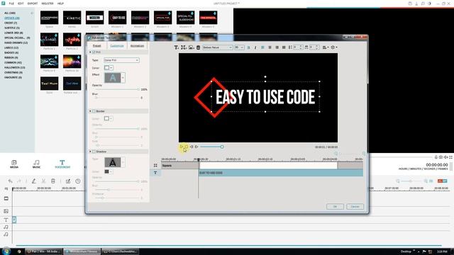Stop the text preview playback
454x255 pixels.
pyautogui.click(x=186, y=147)
